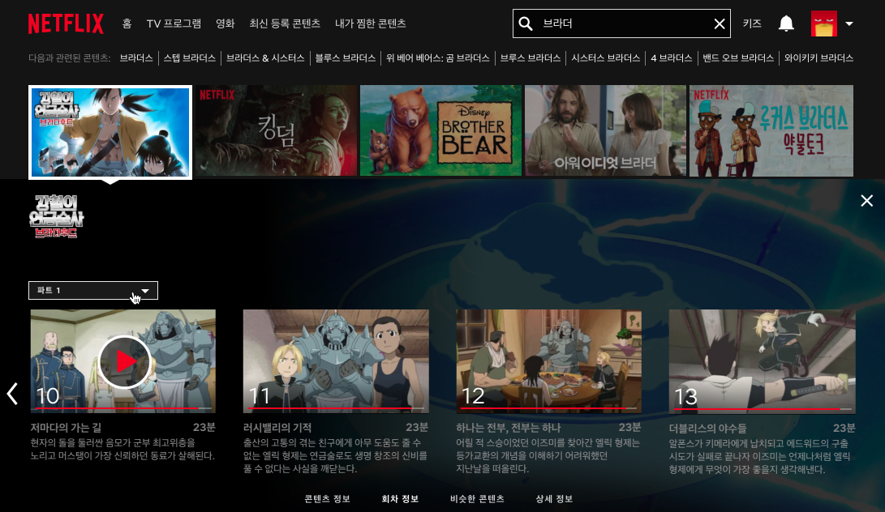Select related term 밴드 오브 브라더스
Screen dimensions: 885x512
coord(738,58)
